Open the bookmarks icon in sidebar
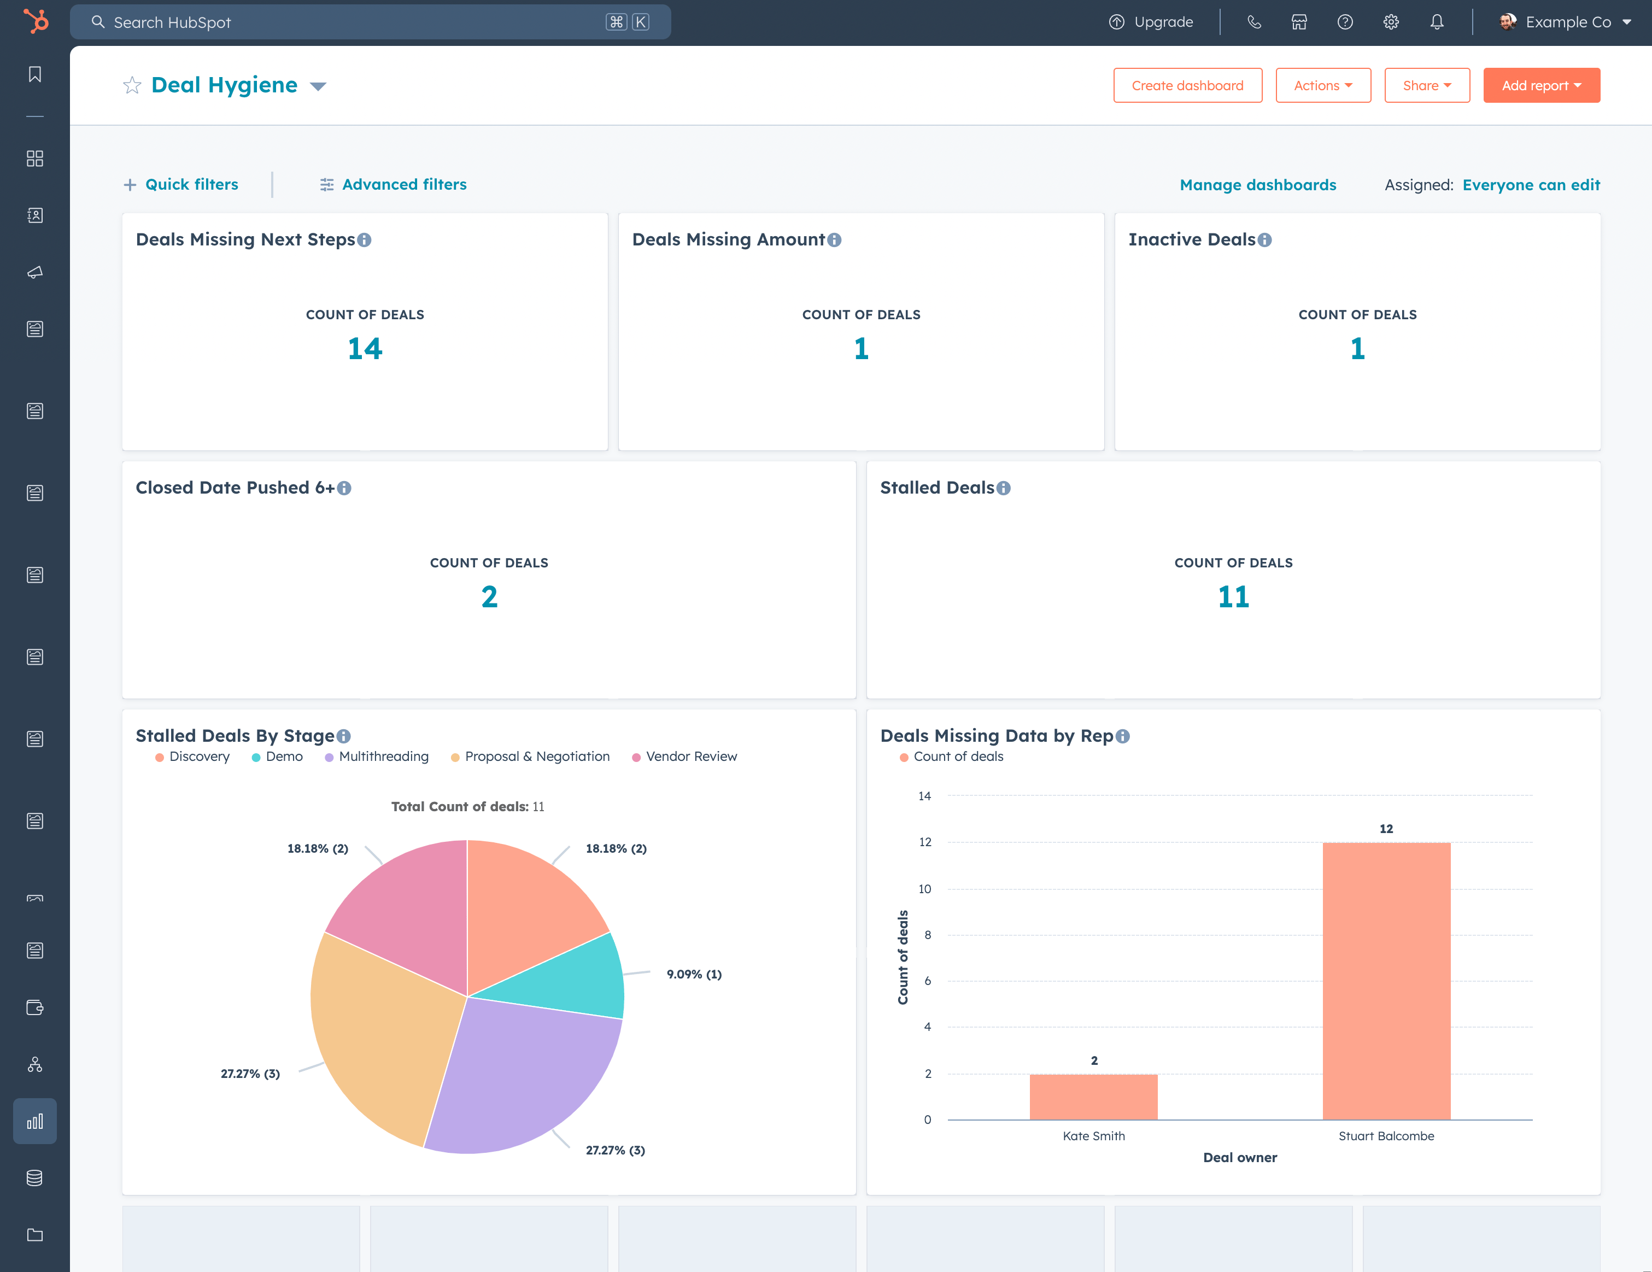 click(x=35, y=74)
